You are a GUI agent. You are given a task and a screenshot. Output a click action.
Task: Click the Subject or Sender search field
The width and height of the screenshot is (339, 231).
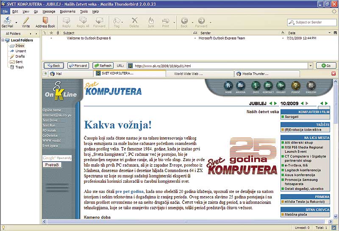312,22
